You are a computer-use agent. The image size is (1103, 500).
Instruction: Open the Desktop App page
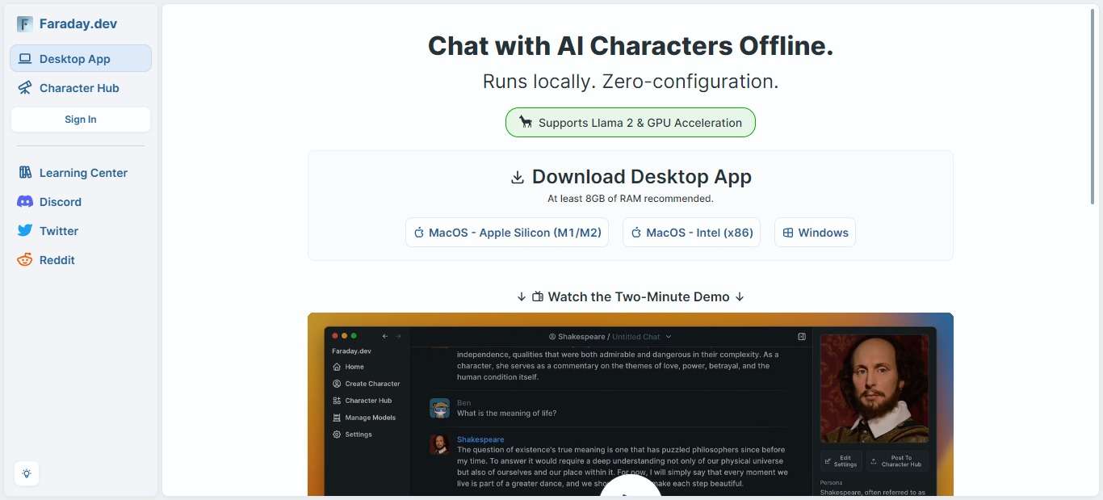click(81, 59)
